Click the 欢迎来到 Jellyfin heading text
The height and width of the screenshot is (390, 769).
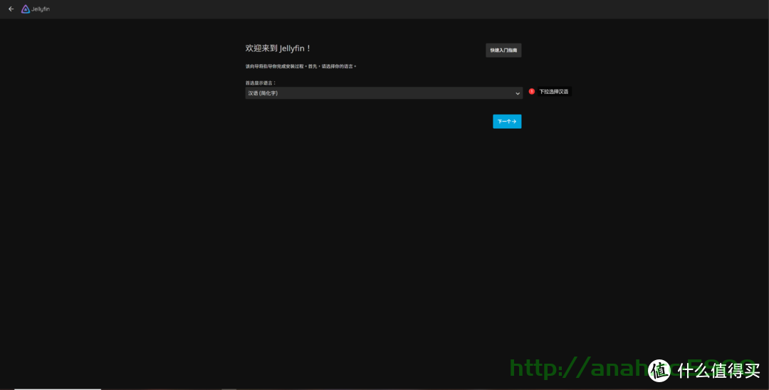tap(278, 48)
